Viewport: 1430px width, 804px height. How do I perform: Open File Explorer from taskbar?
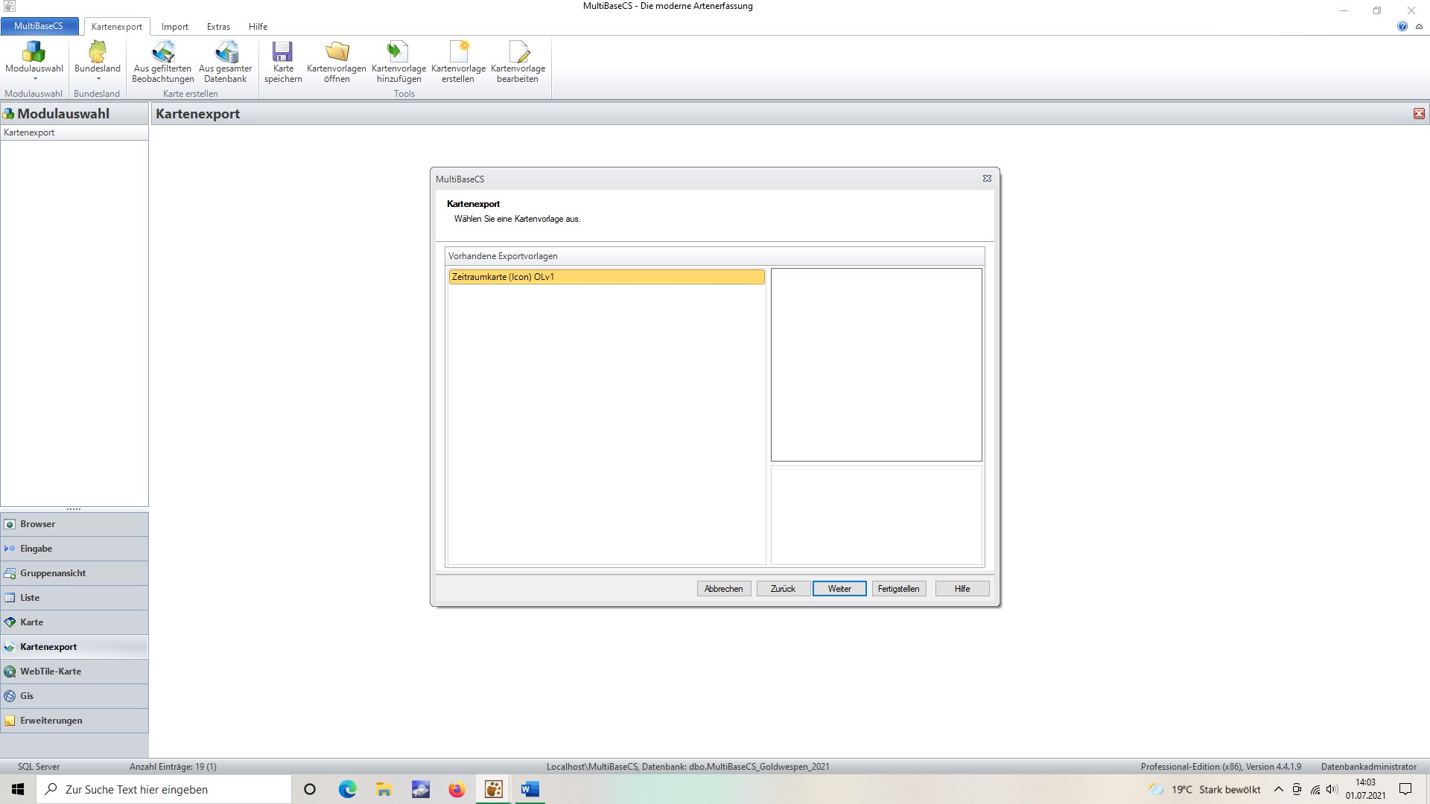[384, 789]
